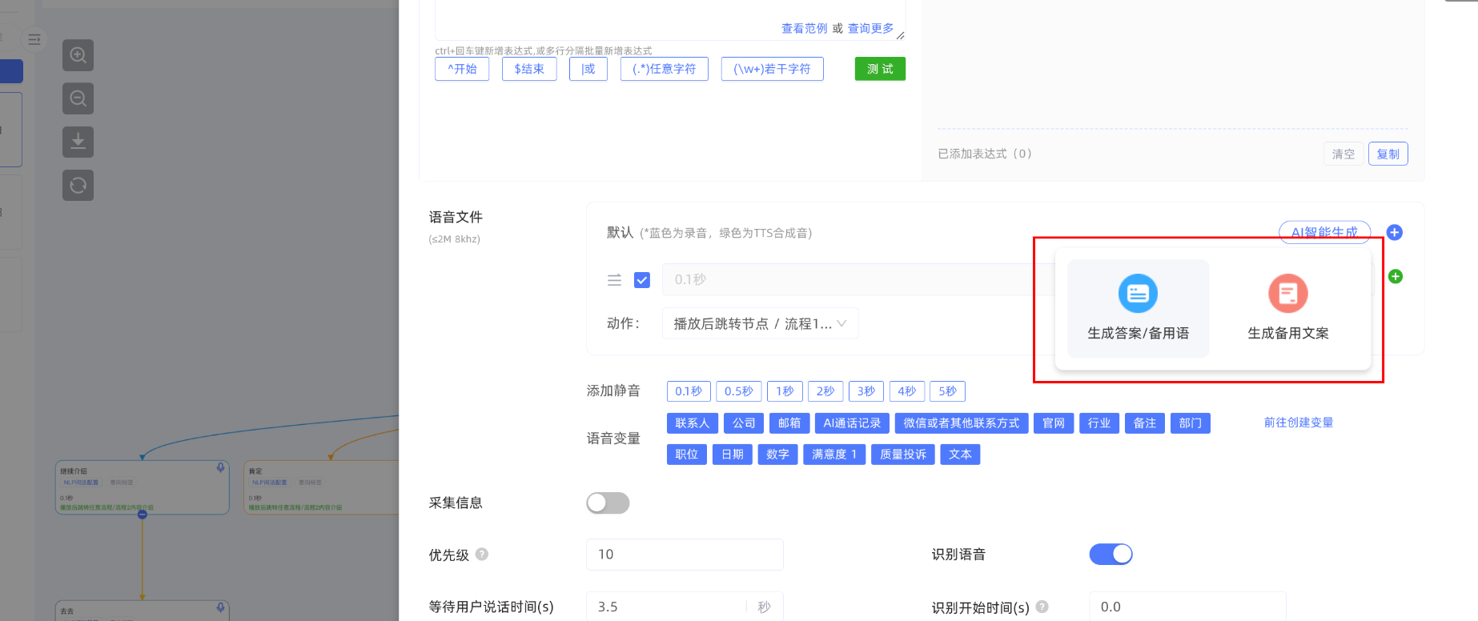The image size is (1478, 621).
Task: Enable the 采集信息 toggle switch
Action: [608, 503]
